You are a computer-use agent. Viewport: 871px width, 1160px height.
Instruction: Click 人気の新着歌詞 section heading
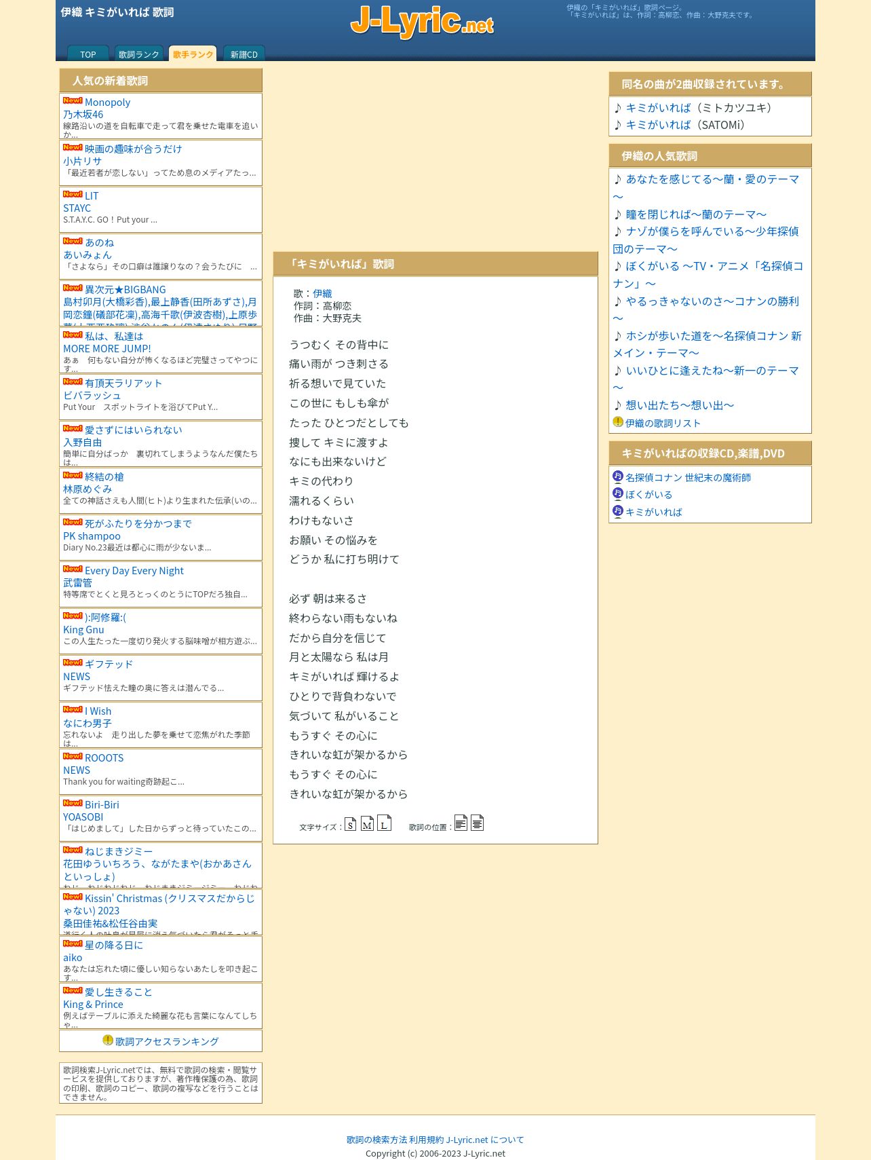[x=161, y=81]
